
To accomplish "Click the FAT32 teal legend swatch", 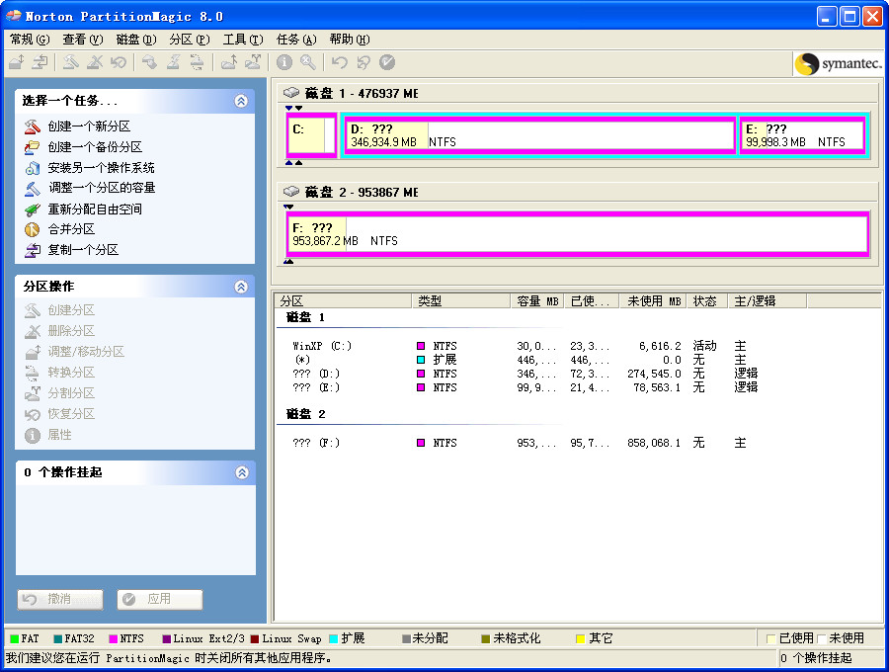I will tap(57, 639).
